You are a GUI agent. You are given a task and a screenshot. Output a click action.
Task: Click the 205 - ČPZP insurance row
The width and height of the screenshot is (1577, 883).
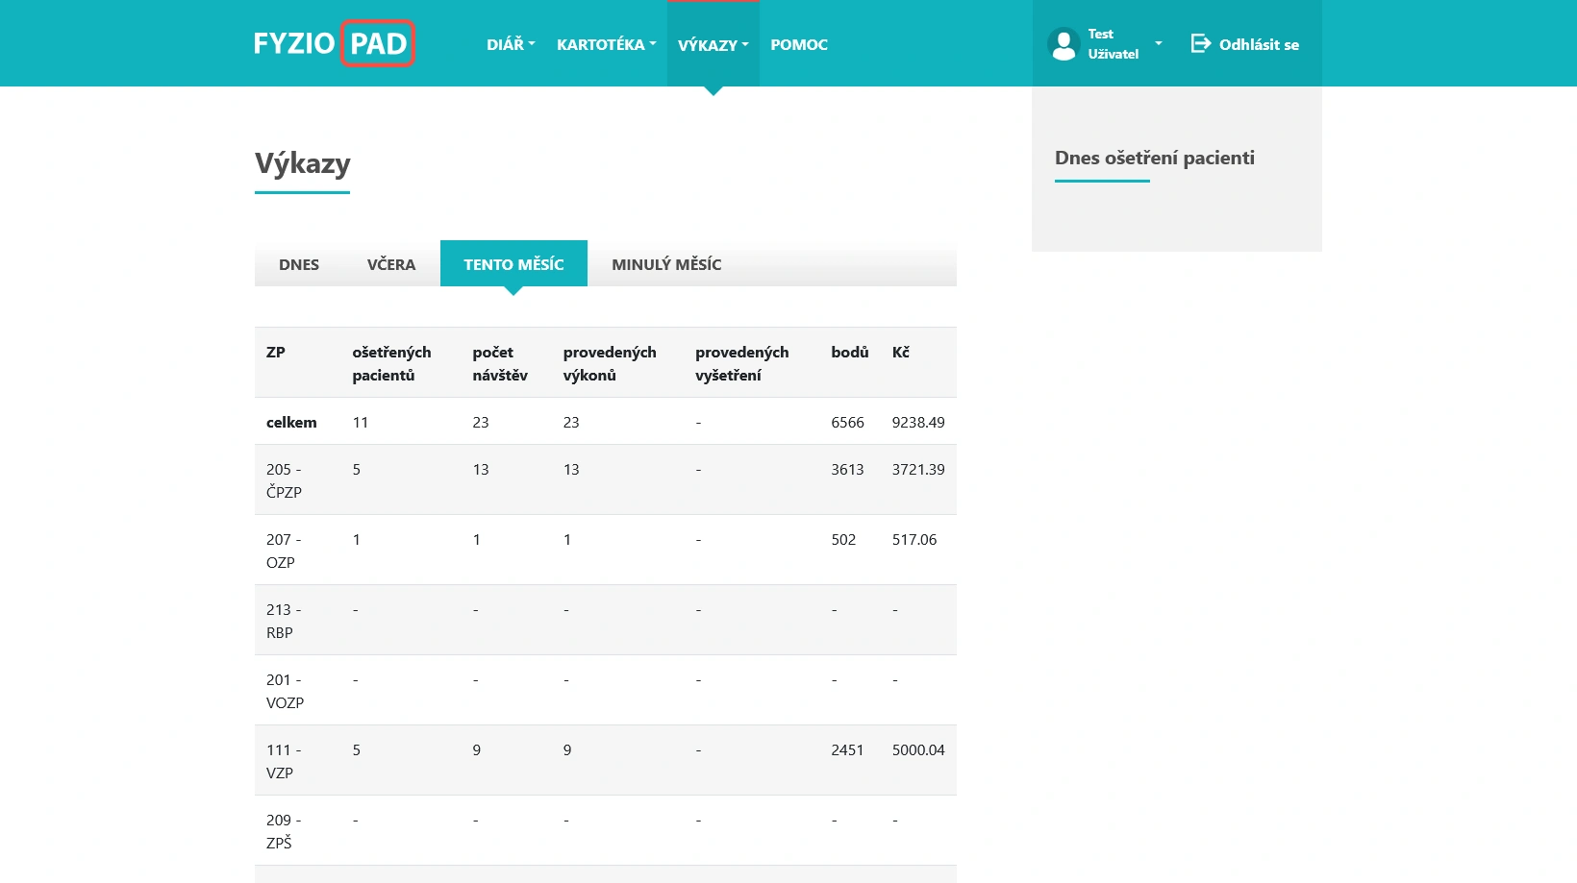[x=605, y=479]
